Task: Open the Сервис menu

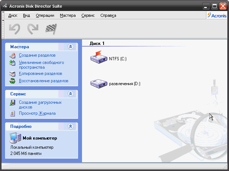Action: point(88,15)
